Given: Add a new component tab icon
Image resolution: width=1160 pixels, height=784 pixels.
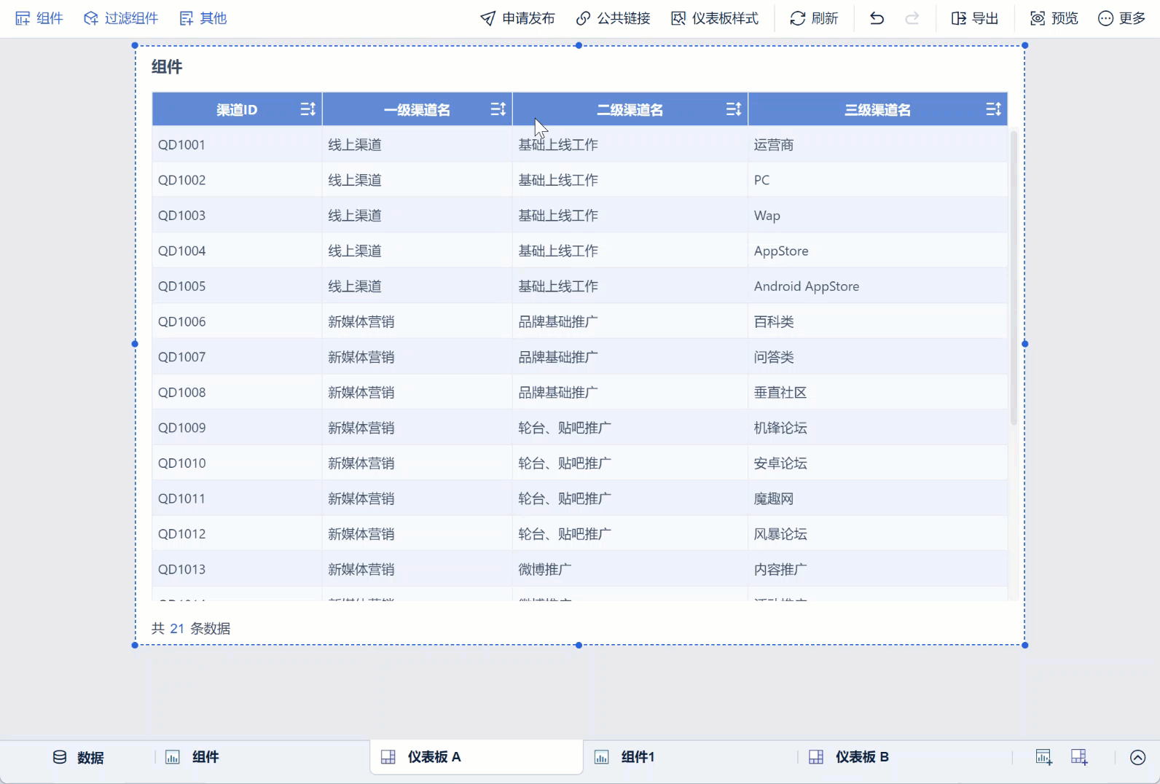Looking at the screenshot, I should tap(1043, 757).
